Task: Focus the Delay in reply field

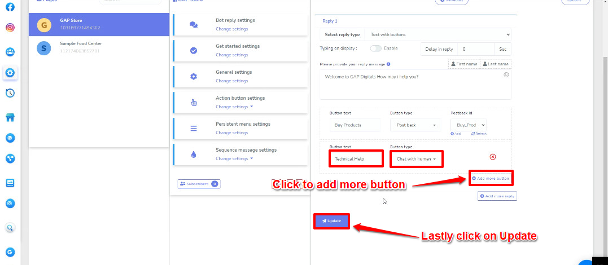Action: tap(476, 49)
